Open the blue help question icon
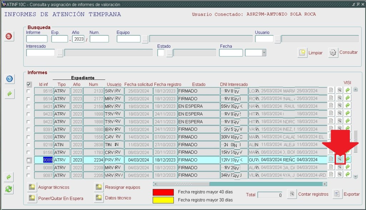366x210 pixels. pyautogui.click(x=9, y=79)
